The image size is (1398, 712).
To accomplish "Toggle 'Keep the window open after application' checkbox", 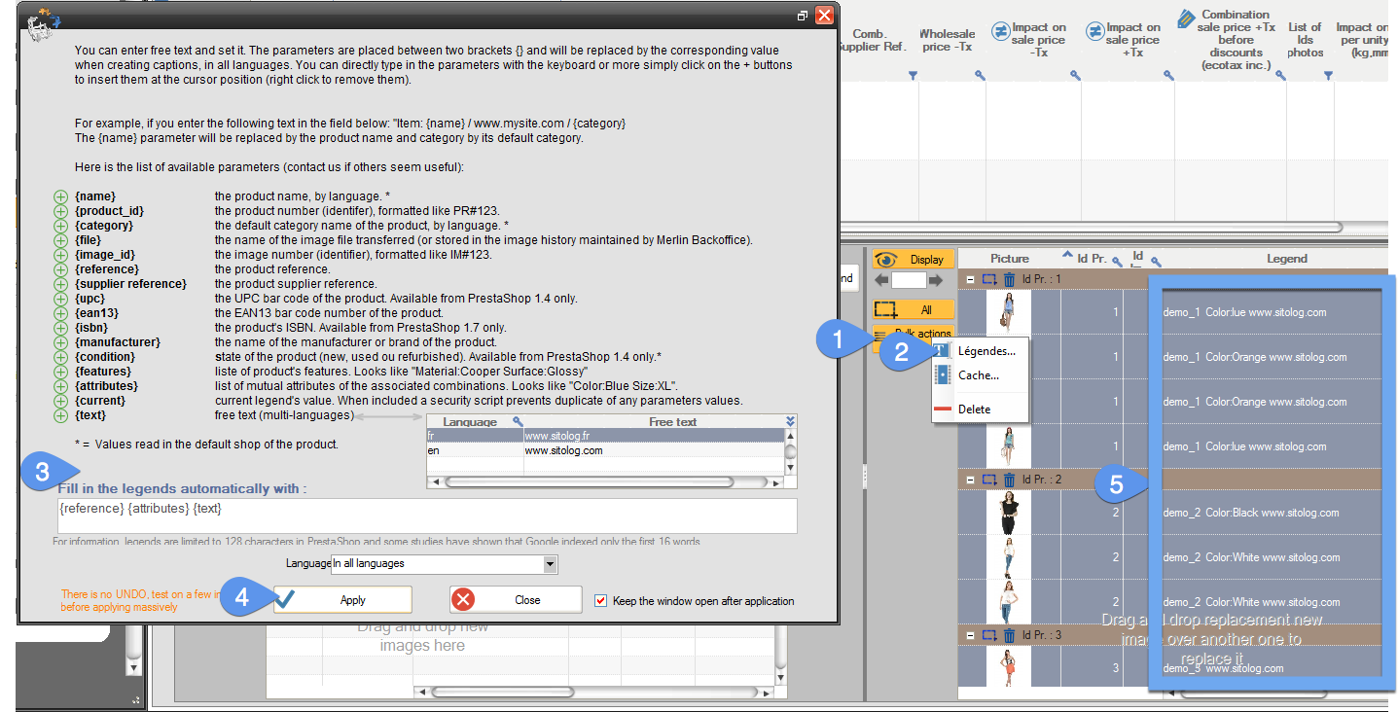I will pyautogui.click(x=600, y=600).
